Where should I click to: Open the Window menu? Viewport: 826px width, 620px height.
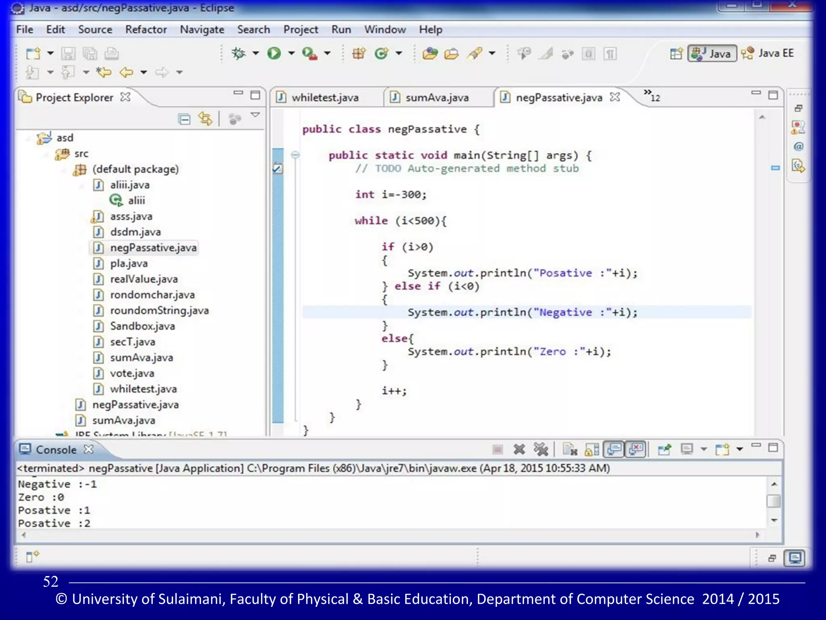[385, 29]
